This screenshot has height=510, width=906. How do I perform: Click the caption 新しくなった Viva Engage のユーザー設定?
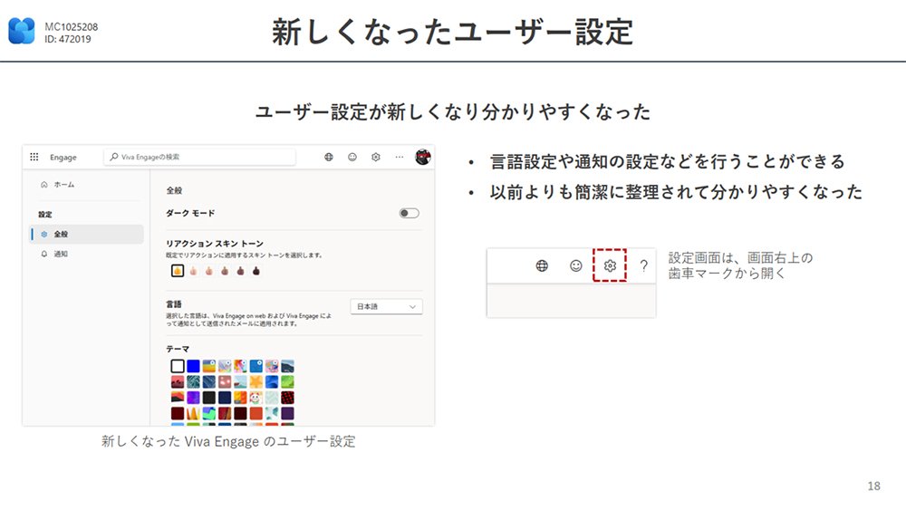point(228,442)
